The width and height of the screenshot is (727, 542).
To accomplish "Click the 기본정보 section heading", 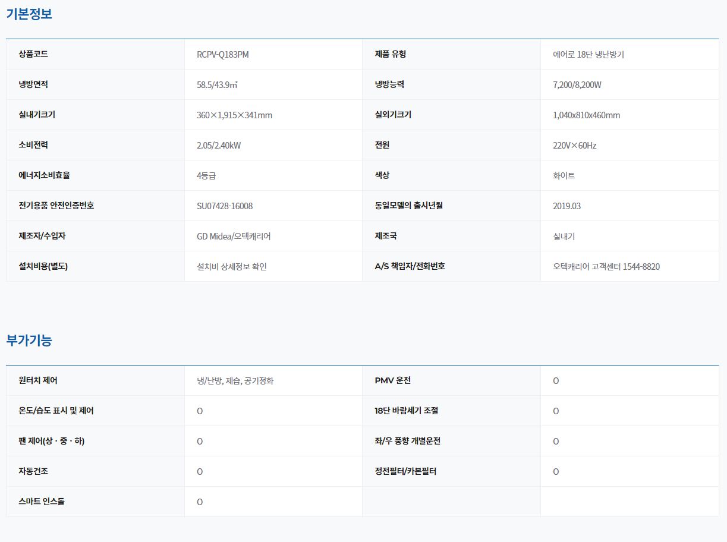I will coord(29,14).
